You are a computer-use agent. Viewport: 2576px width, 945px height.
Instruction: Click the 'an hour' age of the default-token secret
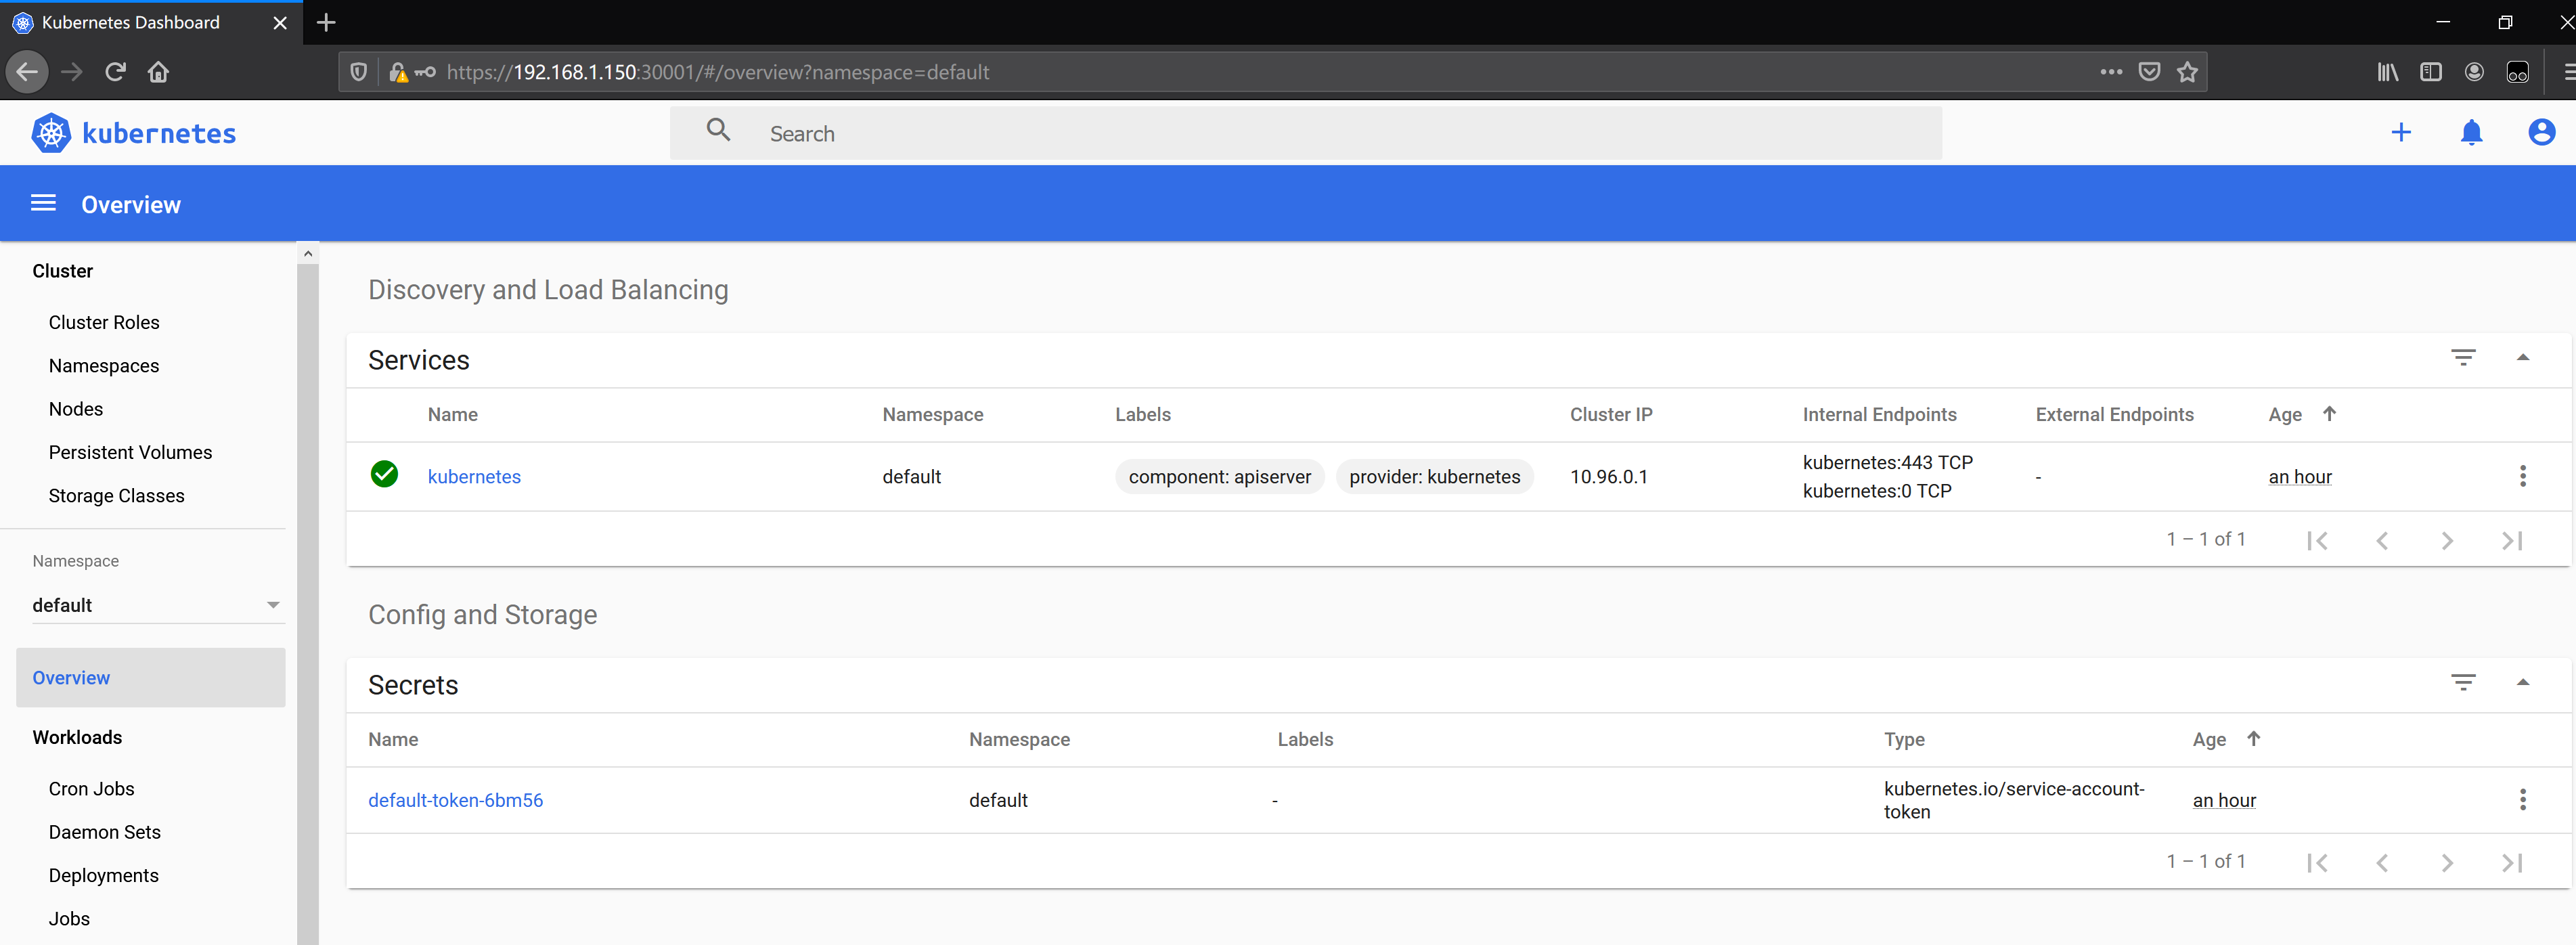(2224, 800)
